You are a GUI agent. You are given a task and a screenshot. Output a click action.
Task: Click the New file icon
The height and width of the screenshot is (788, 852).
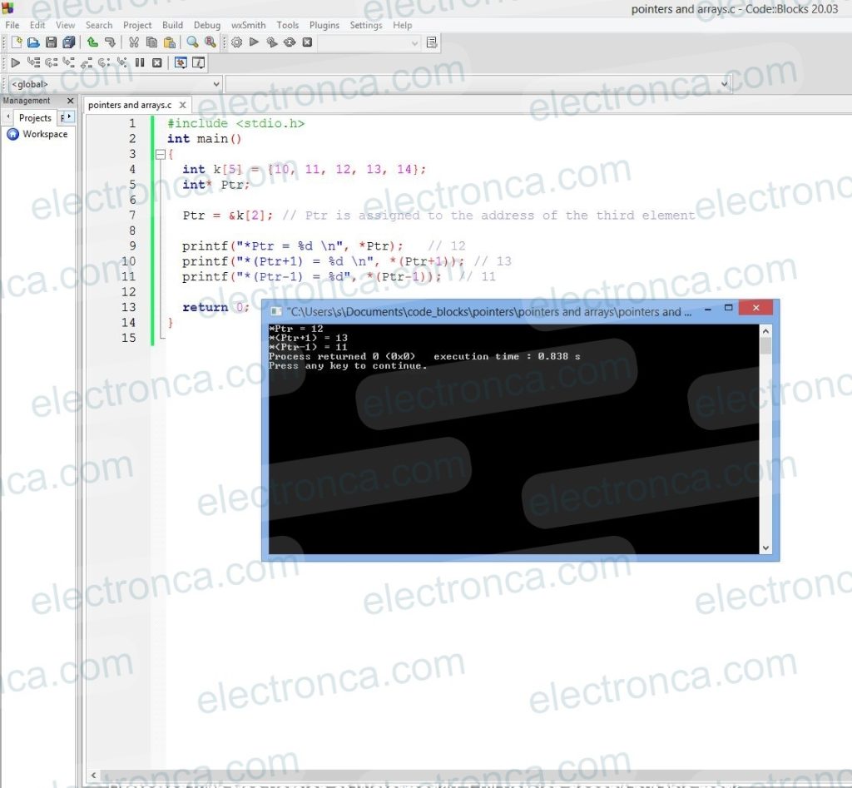pyautogui.click(x=16, y=42)
